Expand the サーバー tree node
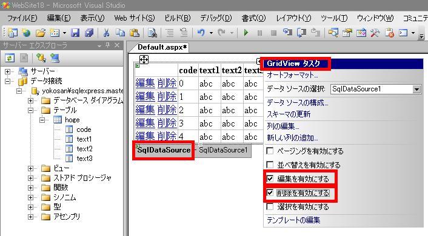Image resolution: width=428 pixels, height=236 pixels. [x=8, y=71]
